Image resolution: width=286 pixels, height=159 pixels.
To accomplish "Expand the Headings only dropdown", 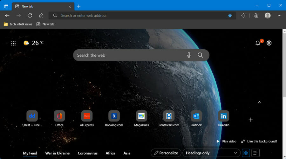I will [x=212, y=153].
